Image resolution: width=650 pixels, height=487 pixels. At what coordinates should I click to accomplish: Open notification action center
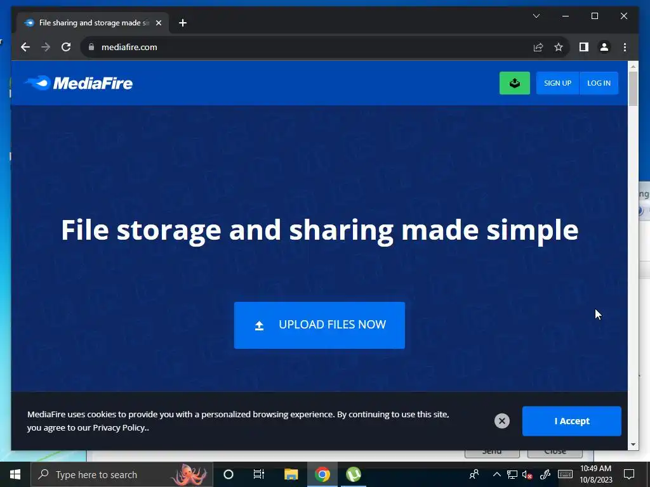tap(629, 474)
